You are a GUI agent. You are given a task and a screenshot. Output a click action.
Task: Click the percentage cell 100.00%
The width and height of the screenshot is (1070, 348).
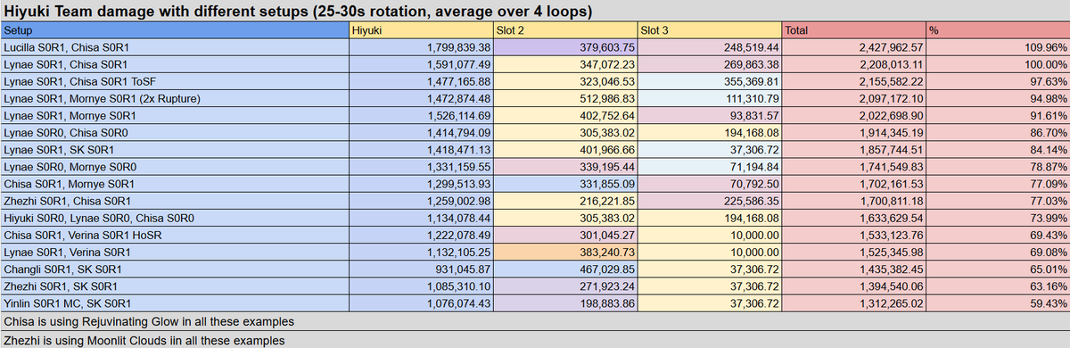[998, 64]
